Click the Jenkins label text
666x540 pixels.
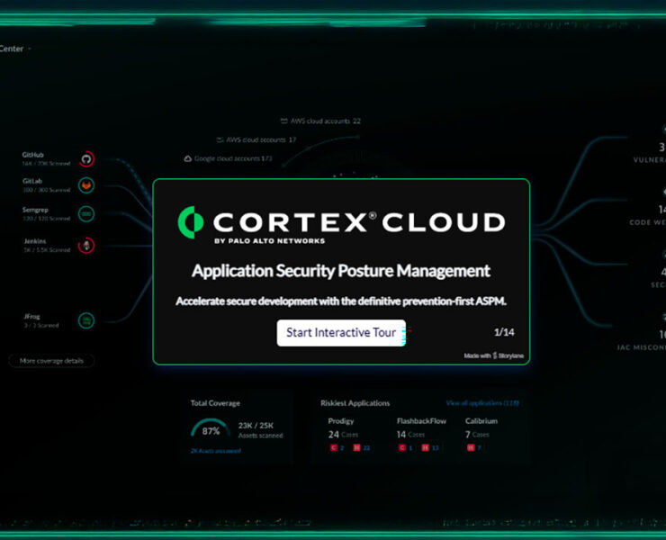pyautogui.click(x=35, y=241)
